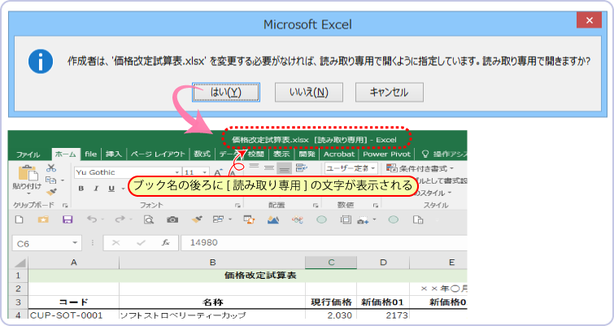Click the 貼り付け paste icon
The image size is (614, 326).
28,173
